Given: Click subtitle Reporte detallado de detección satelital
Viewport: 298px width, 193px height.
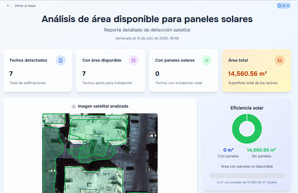Looking at the screenshot, I should click(x=147, y=30).
